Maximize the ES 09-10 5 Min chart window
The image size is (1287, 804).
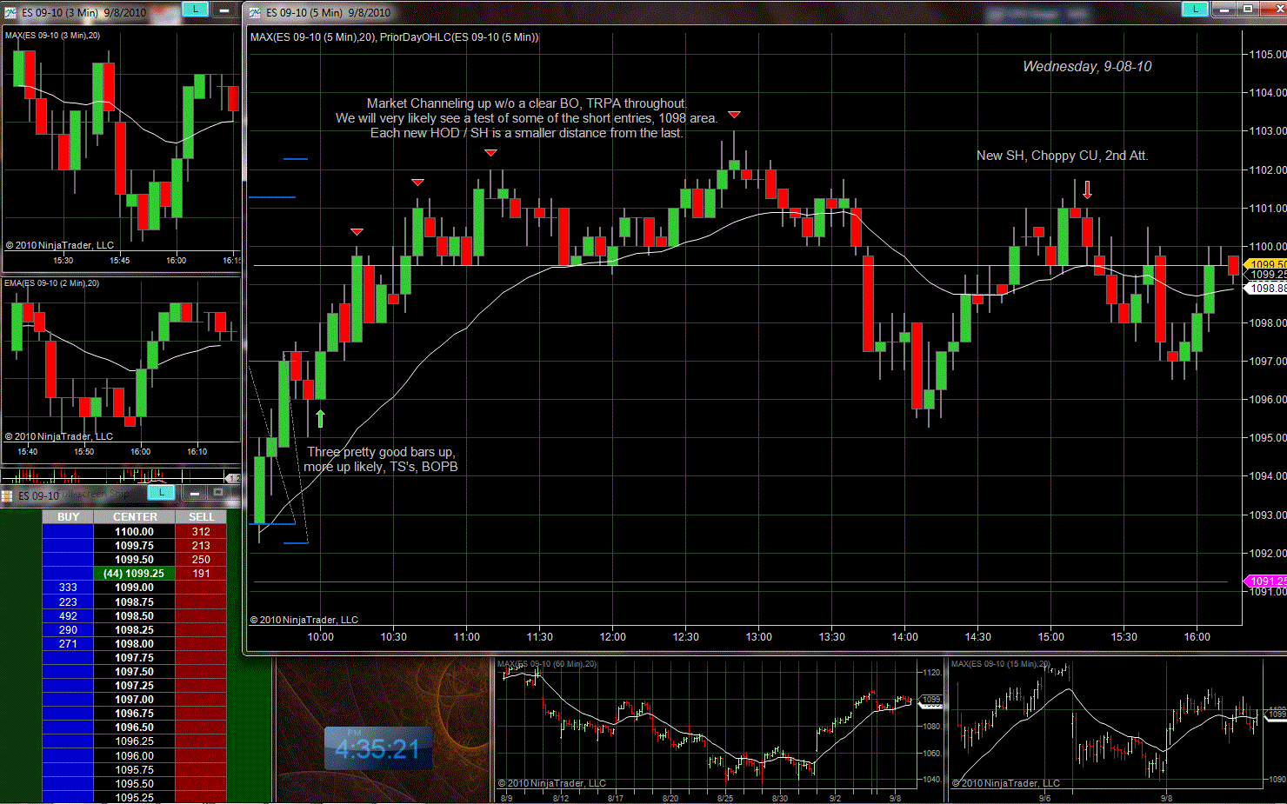(x=1247, y=10)
